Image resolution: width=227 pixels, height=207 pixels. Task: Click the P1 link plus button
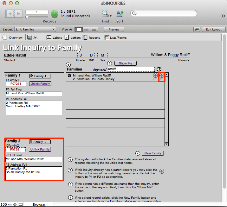(155, 75)
